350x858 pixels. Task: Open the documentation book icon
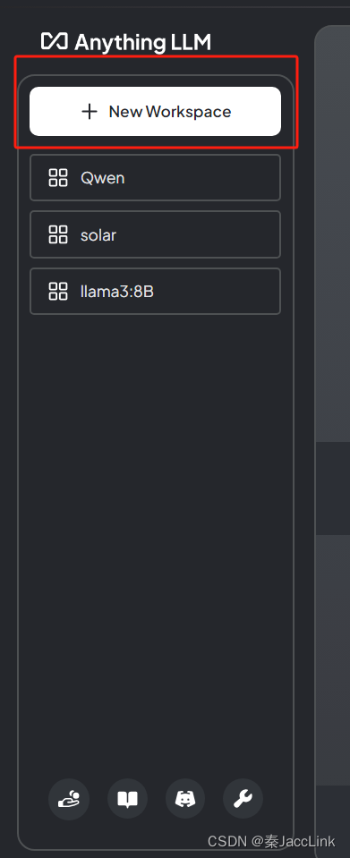[x=128, y=800]
